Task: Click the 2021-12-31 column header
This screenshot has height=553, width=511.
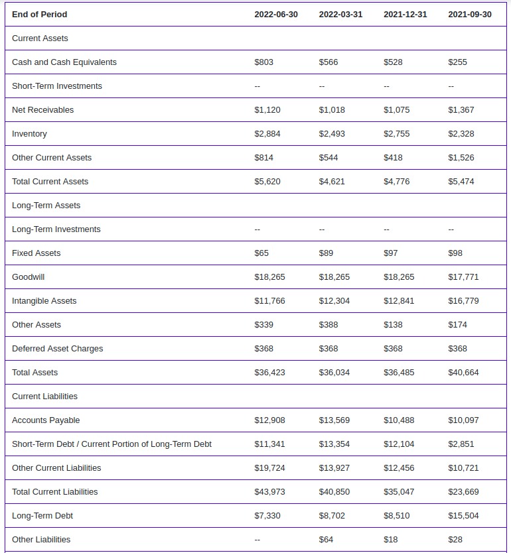Action: (405, 15)
